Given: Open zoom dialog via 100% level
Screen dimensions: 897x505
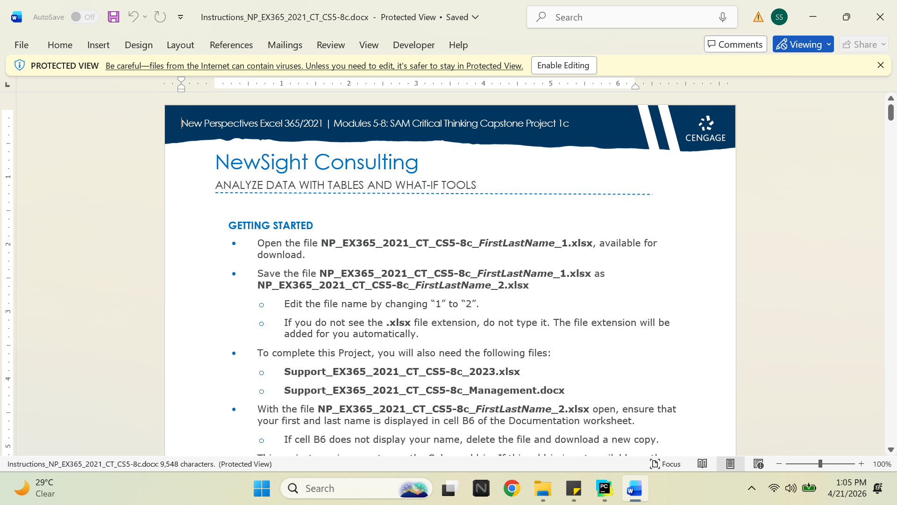Looking at the screenshot, I should 882,464.
